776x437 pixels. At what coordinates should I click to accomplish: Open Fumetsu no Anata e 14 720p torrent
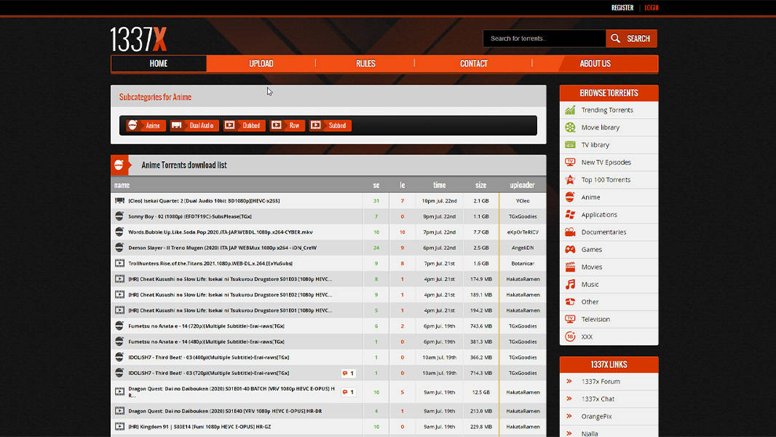(206, 326)
